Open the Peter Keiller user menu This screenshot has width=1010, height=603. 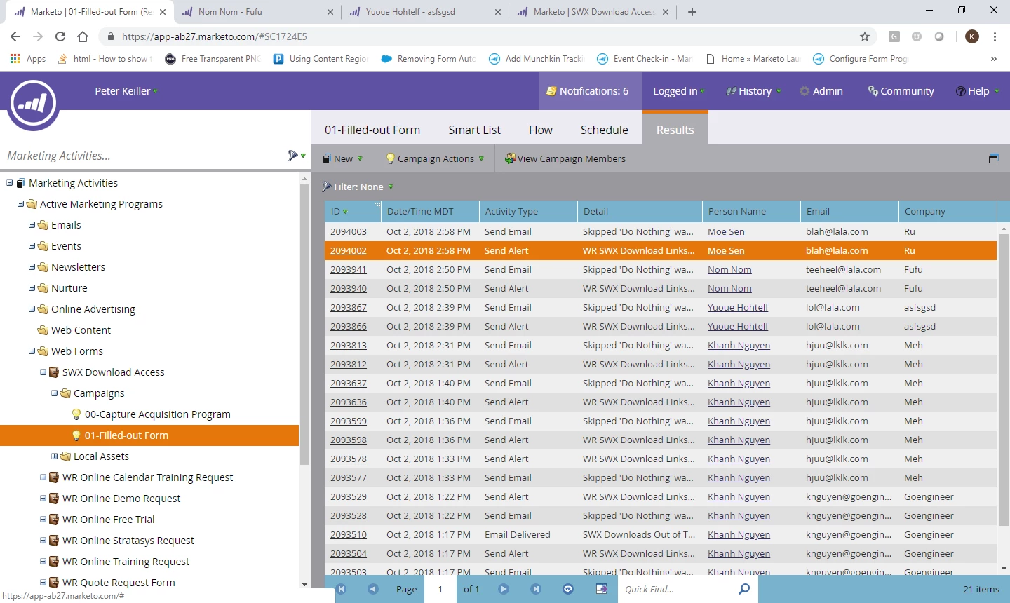tap(126, 91)
